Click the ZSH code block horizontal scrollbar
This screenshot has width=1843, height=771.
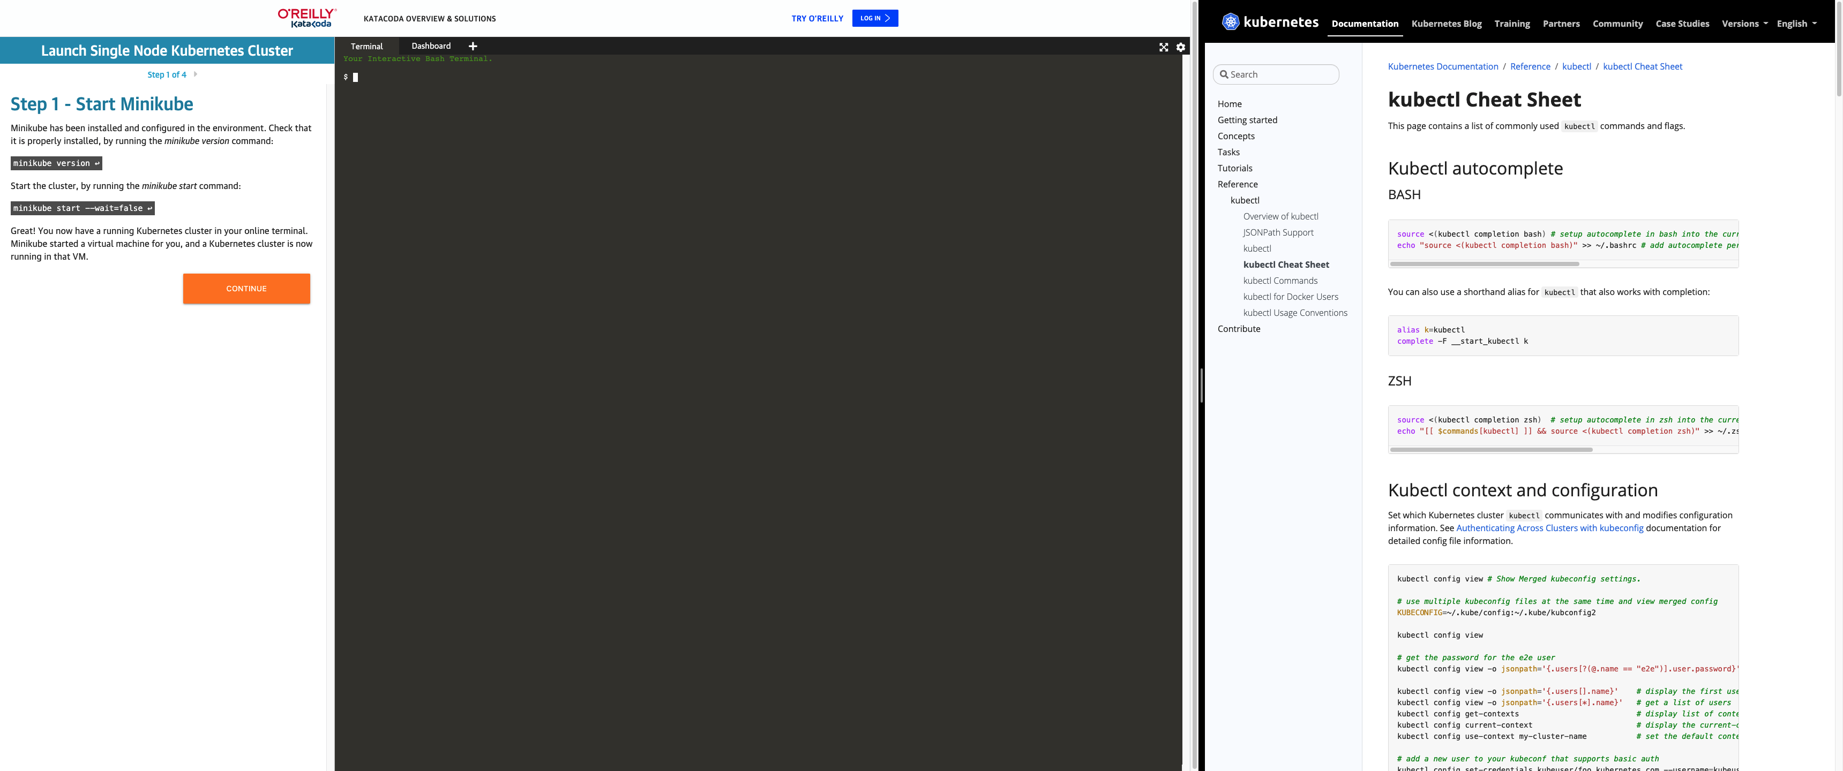tap(1491, 450)
